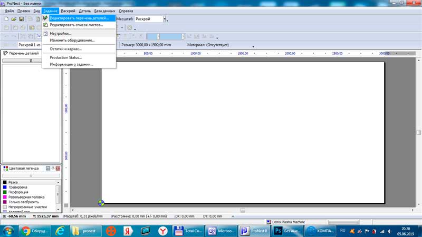Click the Размер 3000,00 x 1500,00 mm label
Screen dimensions: 422x237
(146, 45)
